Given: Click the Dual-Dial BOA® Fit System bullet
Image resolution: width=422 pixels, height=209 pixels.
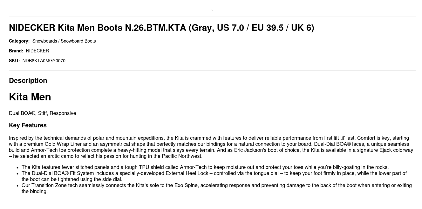Looking at the screenshot, I should tap(214, 176).
